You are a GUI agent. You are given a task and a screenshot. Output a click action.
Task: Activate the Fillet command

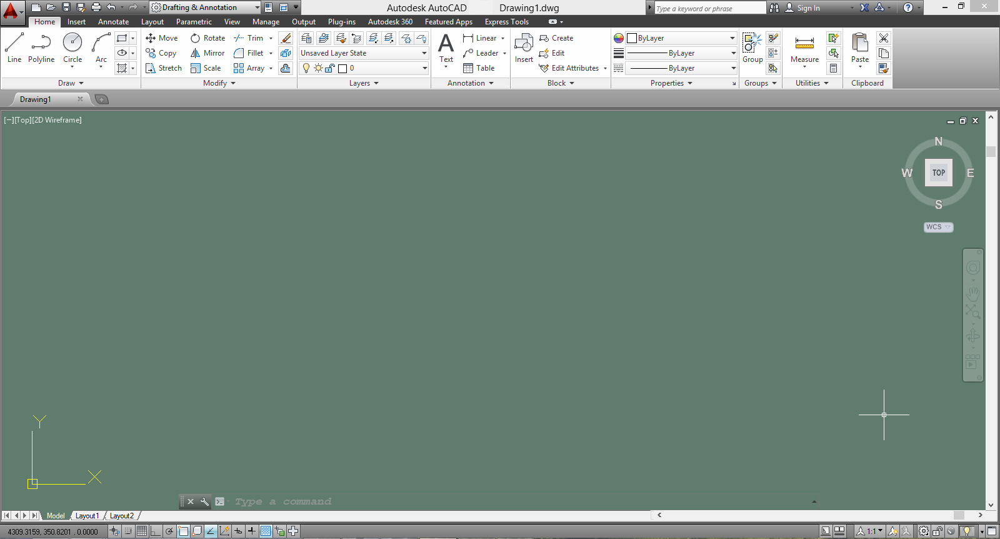[x=249, y=53]
